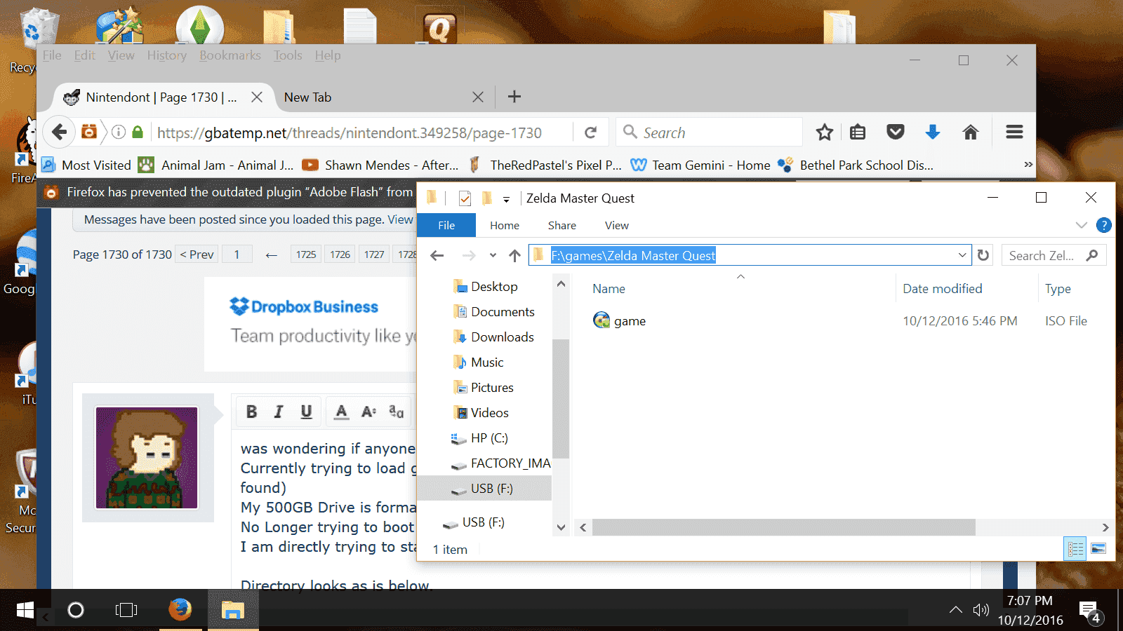Open the Firefox Bookmarks menu

coord(230,55)
